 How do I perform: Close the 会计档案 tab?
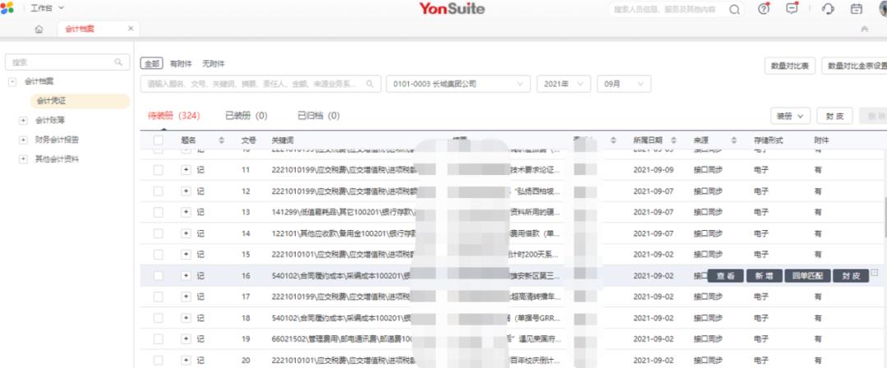point(131,28)
